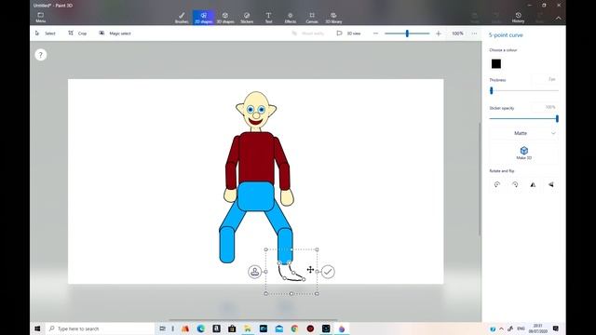Screen dimensions: 596x335
Task: Open the notification center icon
Action: coord(556,328)
